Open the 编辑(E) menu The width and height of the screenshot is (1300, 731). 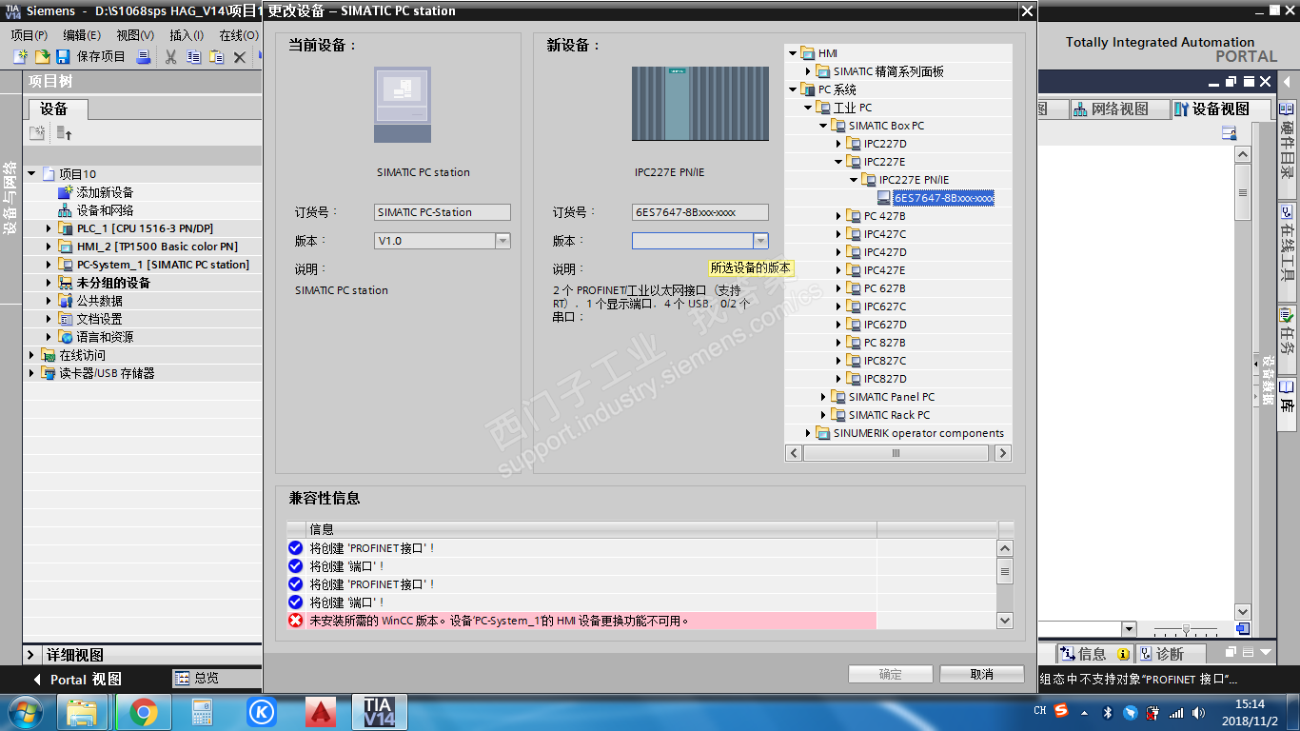82,35
